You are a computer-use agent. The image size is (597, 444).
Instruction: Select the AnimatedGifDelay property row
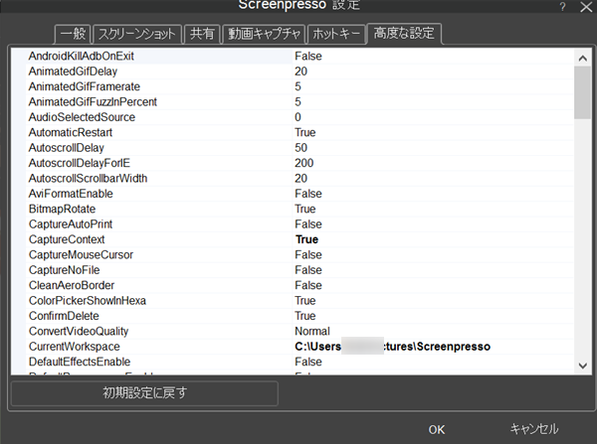click(73, 72)
